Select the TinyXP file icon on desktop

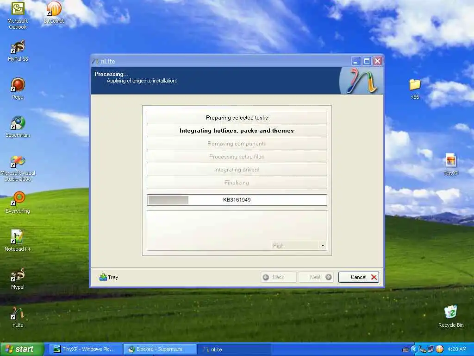(451, 165)
